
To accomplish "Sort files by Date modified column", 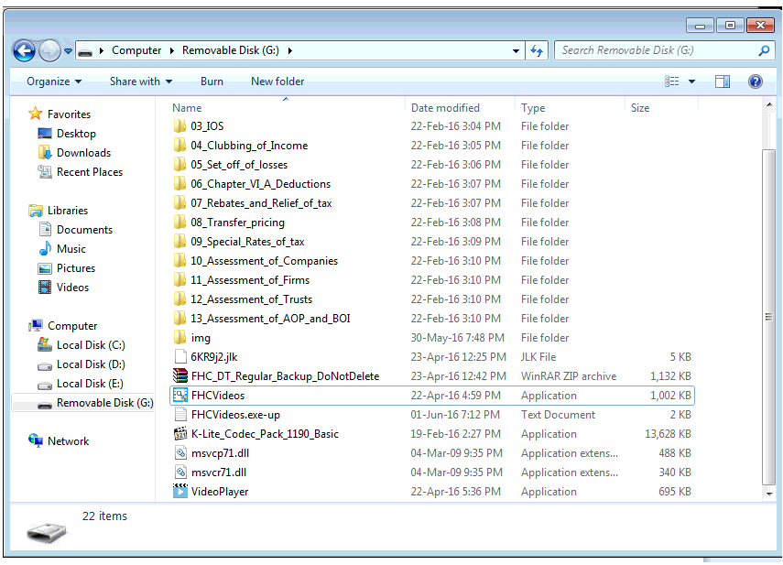I will point(445,108).
